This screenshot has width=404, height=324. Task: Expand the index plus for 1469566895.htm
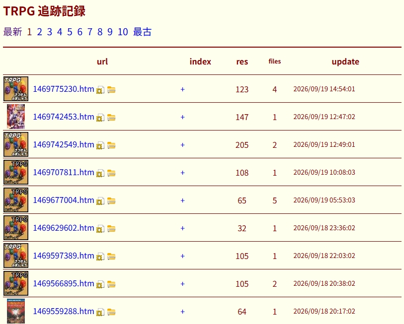[x=183, y=284]
